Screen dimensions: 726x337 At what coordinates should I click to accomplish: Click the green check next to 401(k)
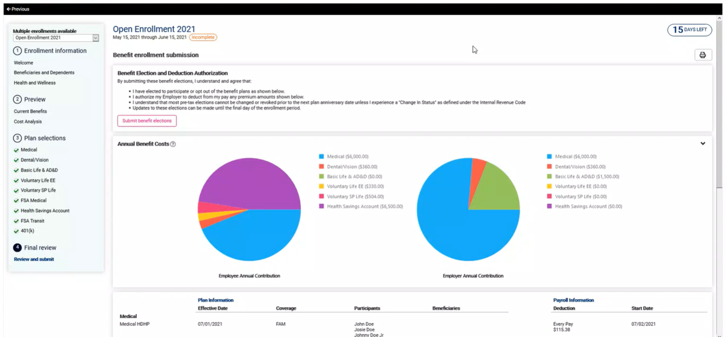16,231
